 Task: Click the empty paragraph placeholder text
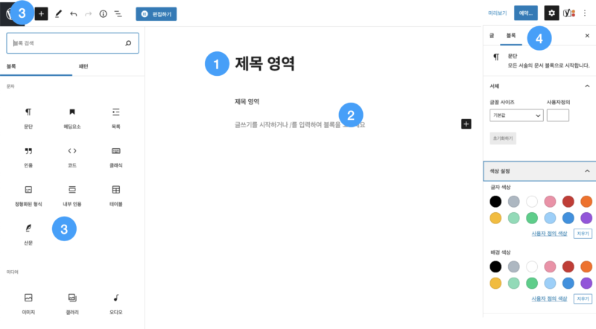point(300,124)
